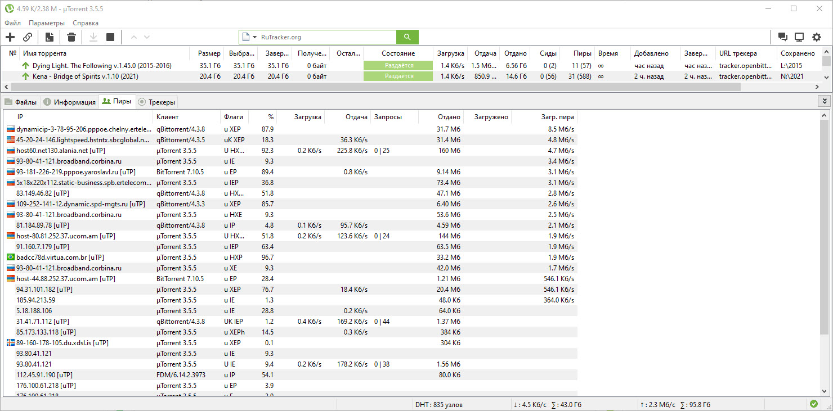Image resolution: width=833 pixels, height=411 pixels.
Task: Click the Brazilian flag on badcc78d.virtua row
Action: click(x=10, y=258)
